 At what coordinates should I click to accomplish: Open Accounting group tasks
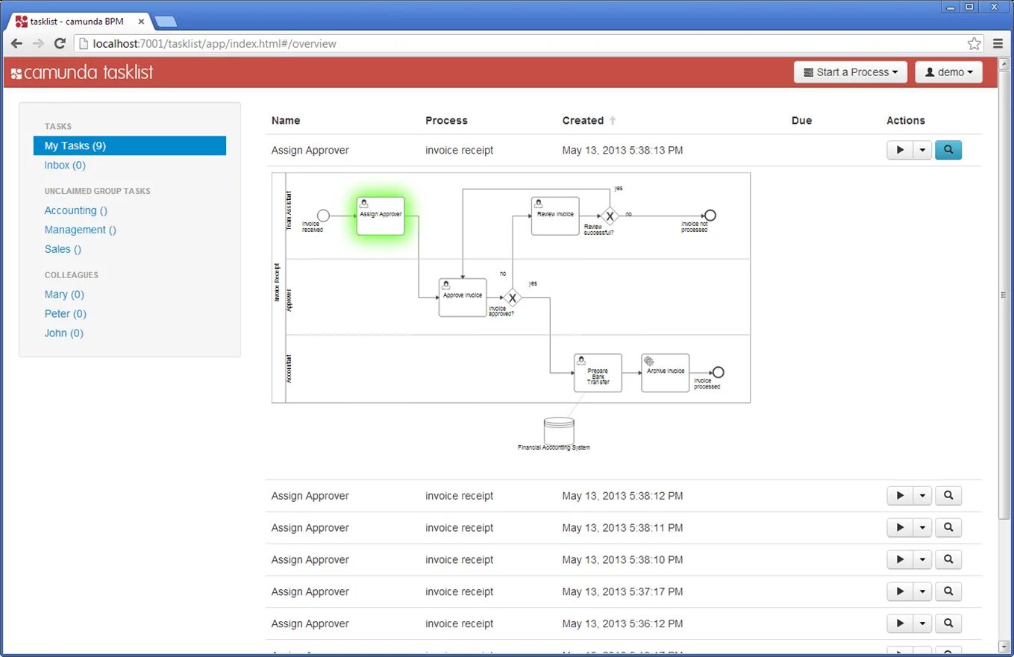pyautogui.click(x=76, y=211)
